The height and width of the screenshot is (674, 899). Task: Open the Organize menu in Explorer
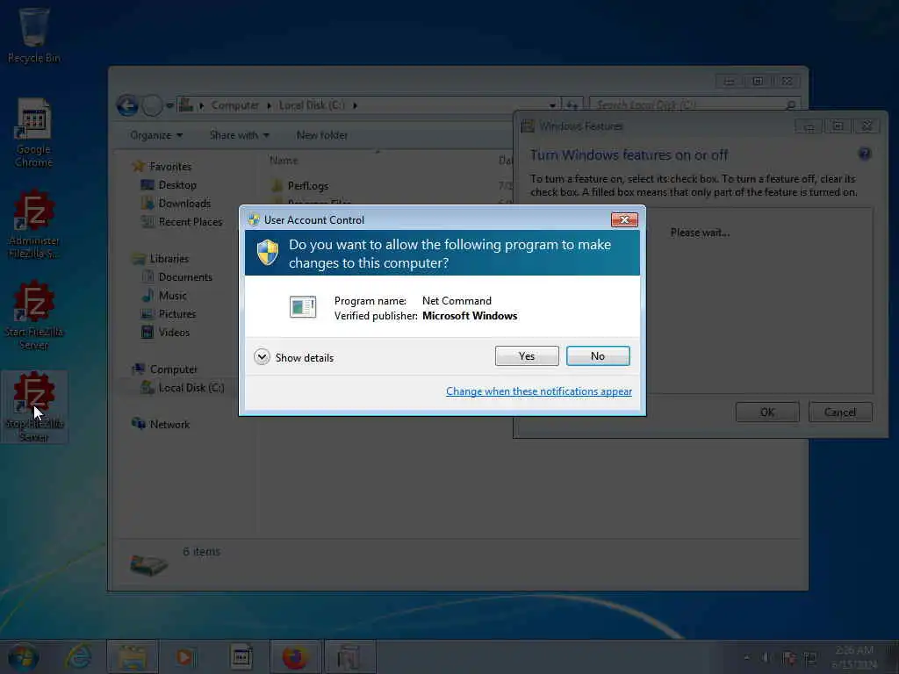[156, 135]
